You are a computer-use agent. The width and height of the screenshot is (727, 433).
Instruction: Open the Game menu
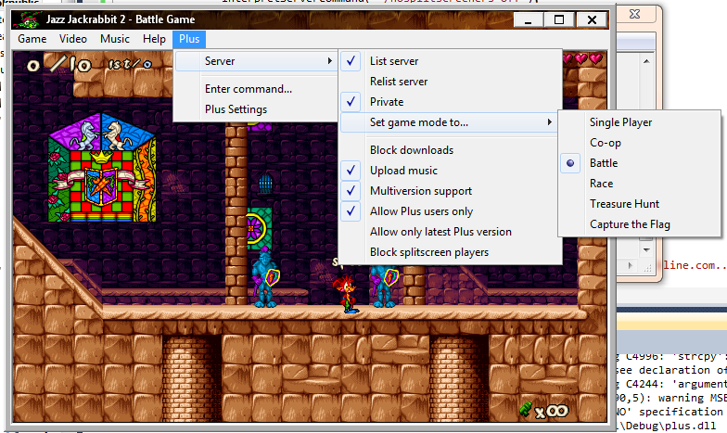coord(32,39)
